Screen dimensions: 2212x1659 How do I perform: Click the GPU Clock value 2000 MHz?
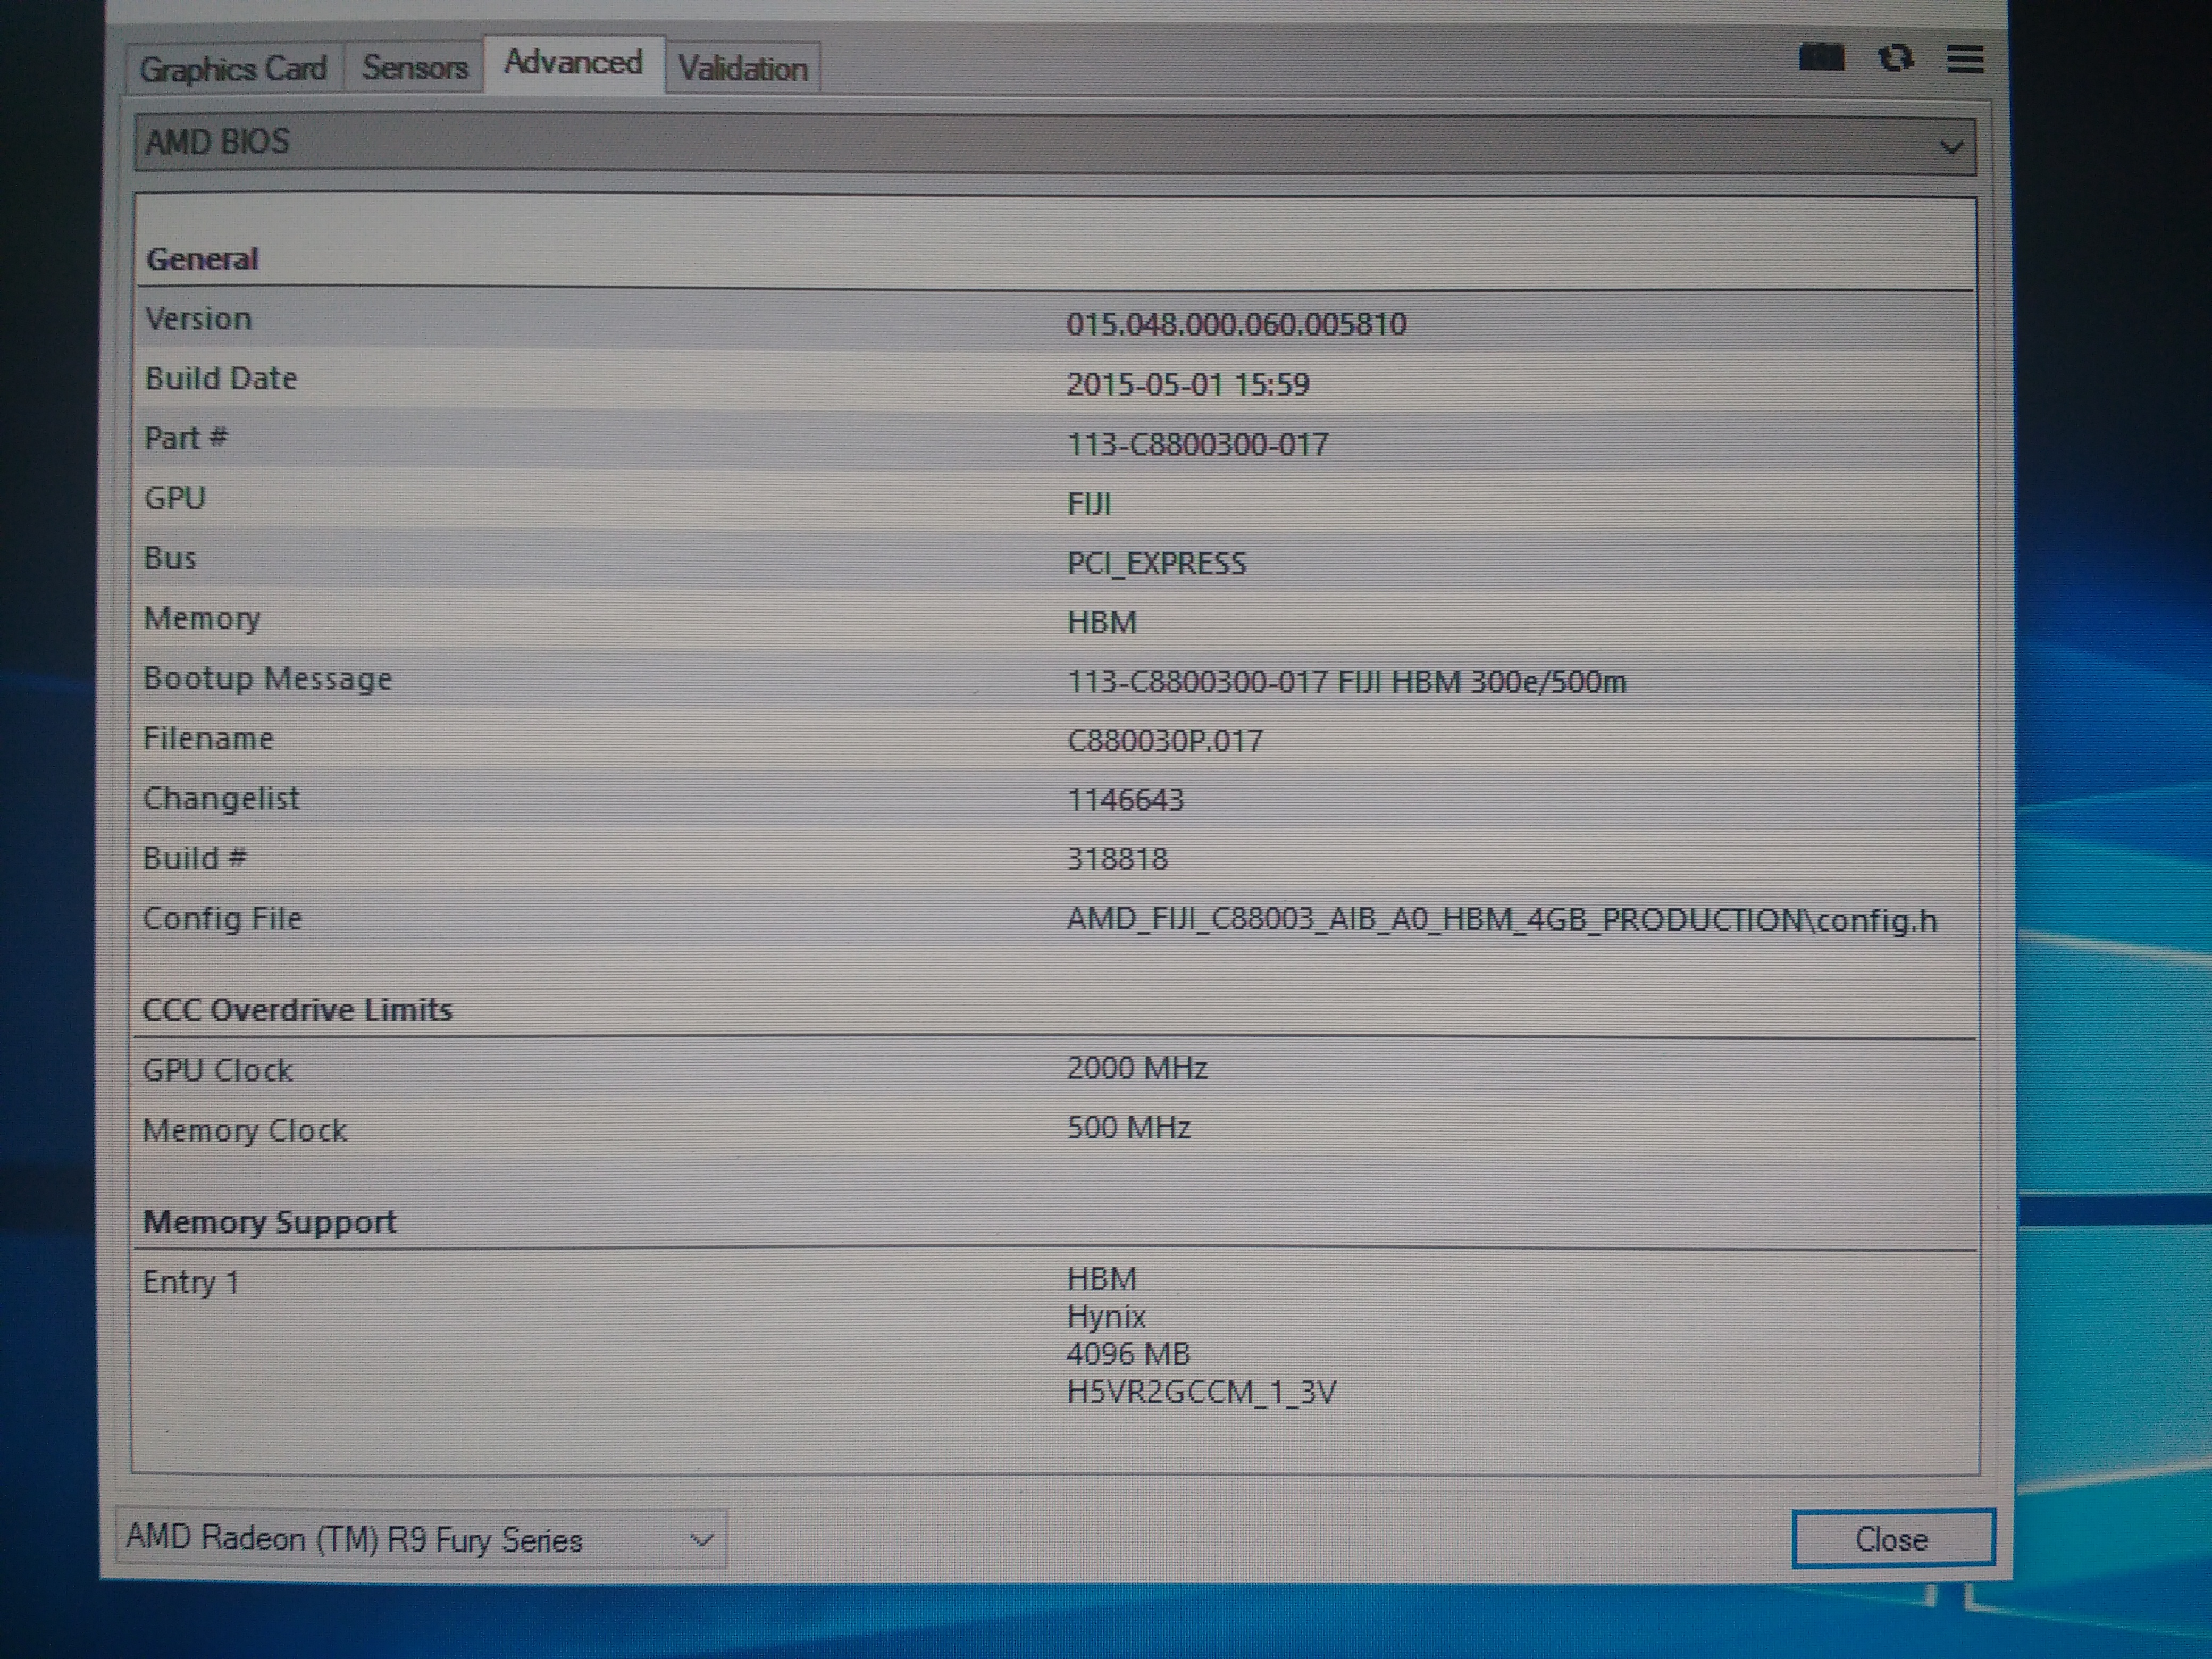(1137, 1068)
